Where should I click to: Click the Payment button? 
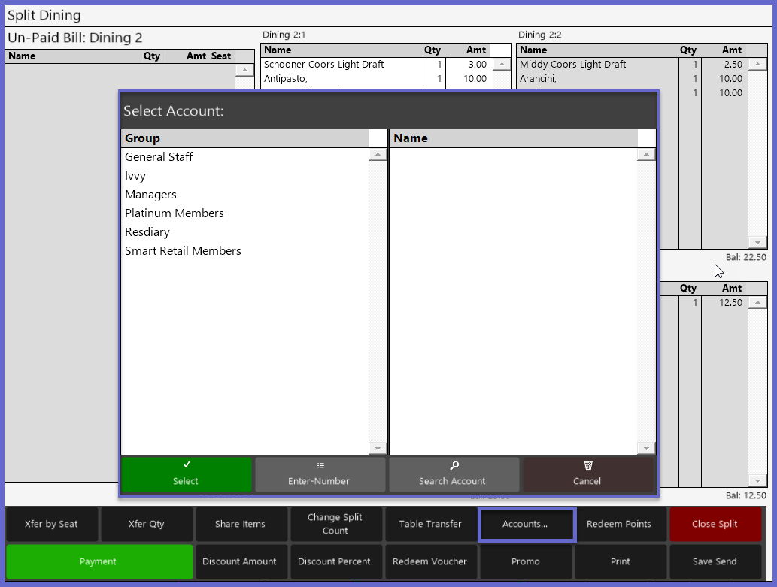pos(99,561)
